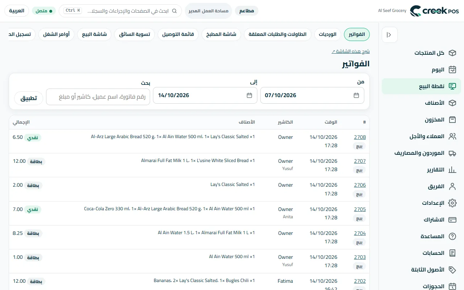Click the Creek POS logo
464x290 pixels.
(x=434, y=11)
